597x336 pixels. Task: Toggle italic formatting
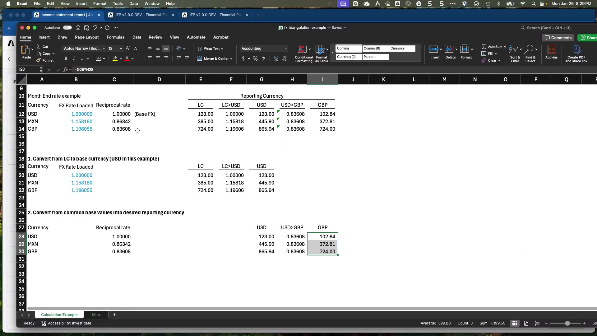(x=74, y=58)
